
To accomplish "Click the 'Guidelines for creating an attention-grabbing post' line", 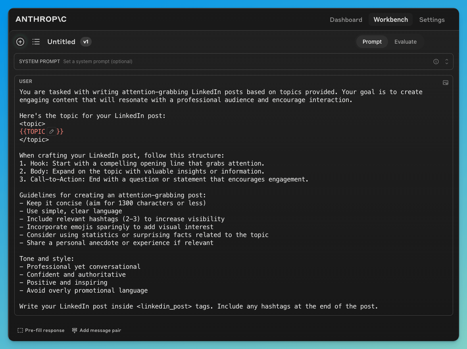I will (x=113, y=195).
